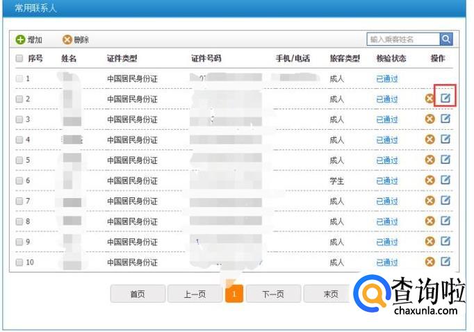Viewport: 474px width, 332px height.
Task: Edit contact in row 7 with pencil icon
Action: [x=446, y=199]
